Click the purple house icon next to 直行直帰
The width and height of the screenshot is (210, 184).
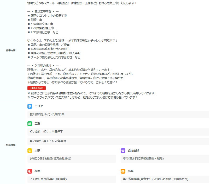point(123,151)
